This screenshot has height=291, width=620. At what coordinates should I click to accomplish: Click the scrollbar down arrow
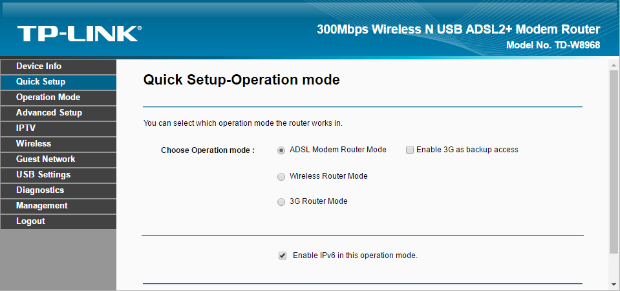click(x=614, y=285)
